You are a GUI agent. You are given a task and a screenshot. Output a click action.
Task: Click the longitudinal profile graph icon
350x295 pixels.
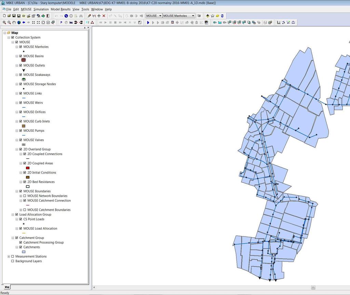tap(279, 22)
